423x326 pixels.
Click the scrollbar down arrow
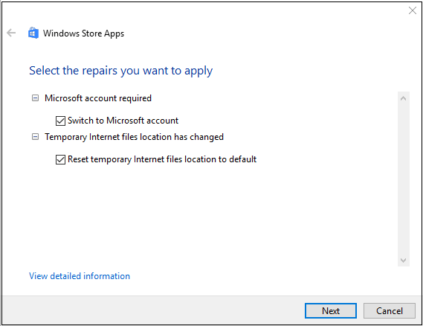(404, 260)
